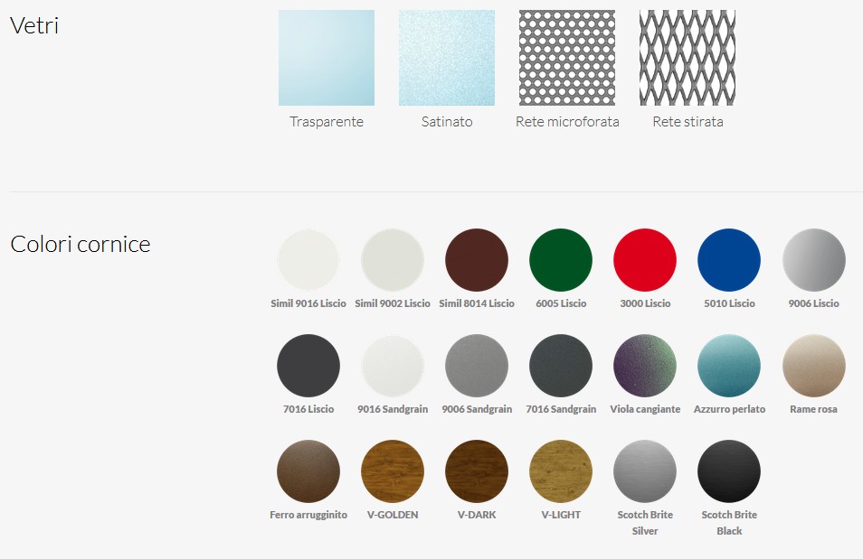Click the Vetri section heading
This screenshot has height=559, width=863.
click(x=34, y=25)
